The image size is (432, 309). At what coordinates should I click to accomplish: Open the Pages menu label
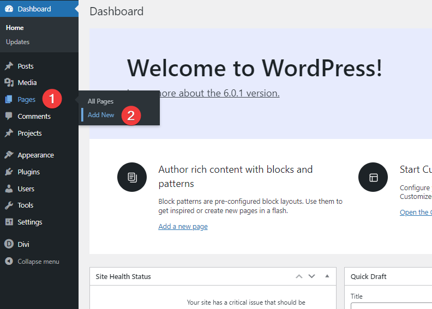26,99
